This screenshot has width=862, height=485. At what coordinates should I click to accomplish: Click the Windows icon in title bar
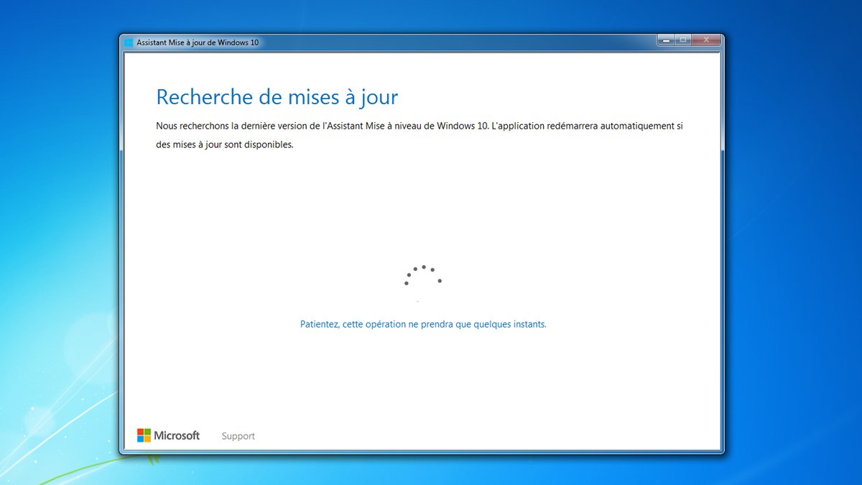pyautogui.click(x=129, y=43)
